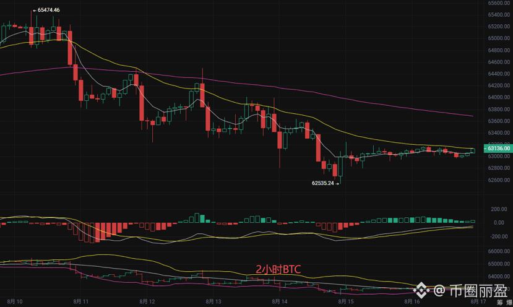The width and height of the screenshot is (513, 307).
Task: Click the 8月 13 date label
Action: tap(213, 301)
